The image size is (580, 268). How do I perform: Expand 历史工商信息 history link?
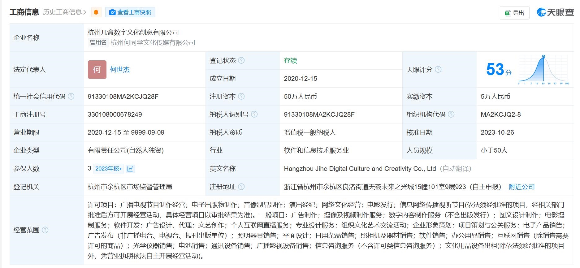(64, 12)
